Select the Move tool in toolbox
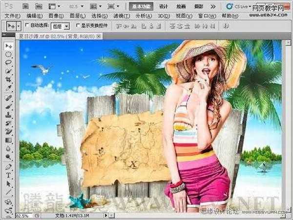 8,45
